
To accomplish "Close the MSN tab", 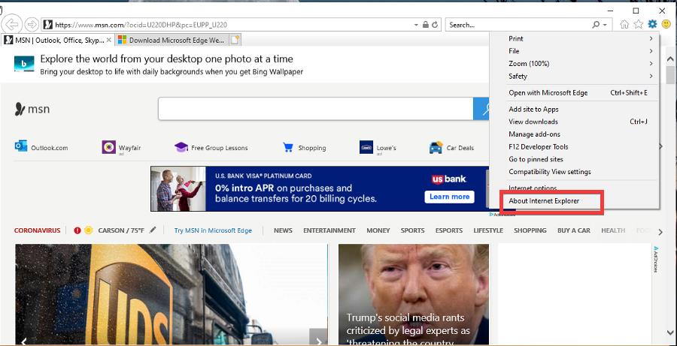I will 109,40.
